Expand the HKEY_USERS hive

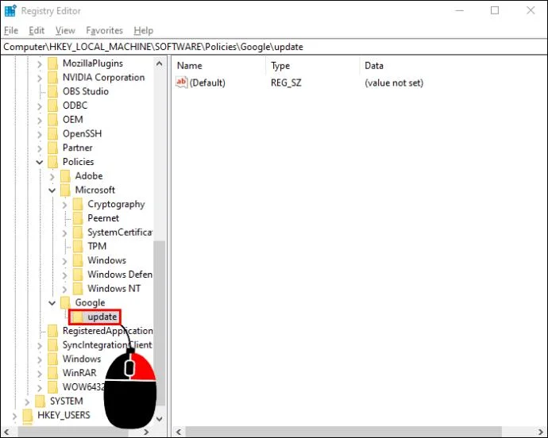click(14, 416)
